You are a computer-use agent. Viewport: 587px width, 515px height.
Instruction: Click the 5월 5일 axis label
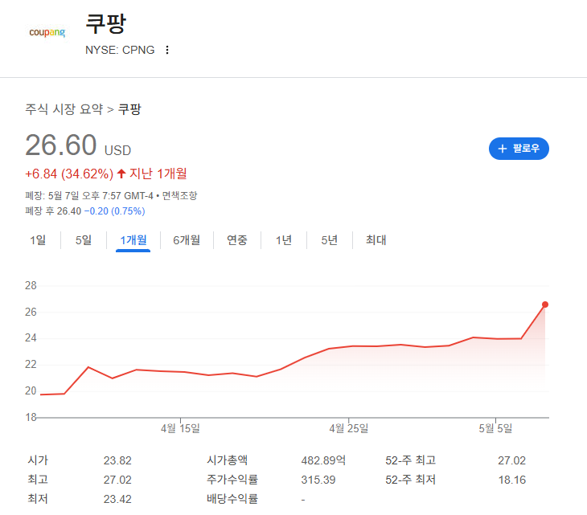point(495,428)
